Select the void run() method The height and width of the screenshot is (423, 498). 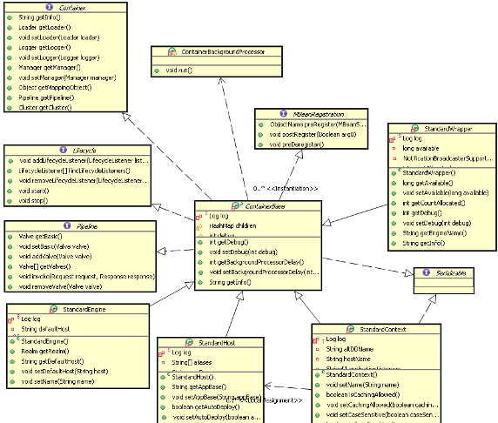[178, 70]
